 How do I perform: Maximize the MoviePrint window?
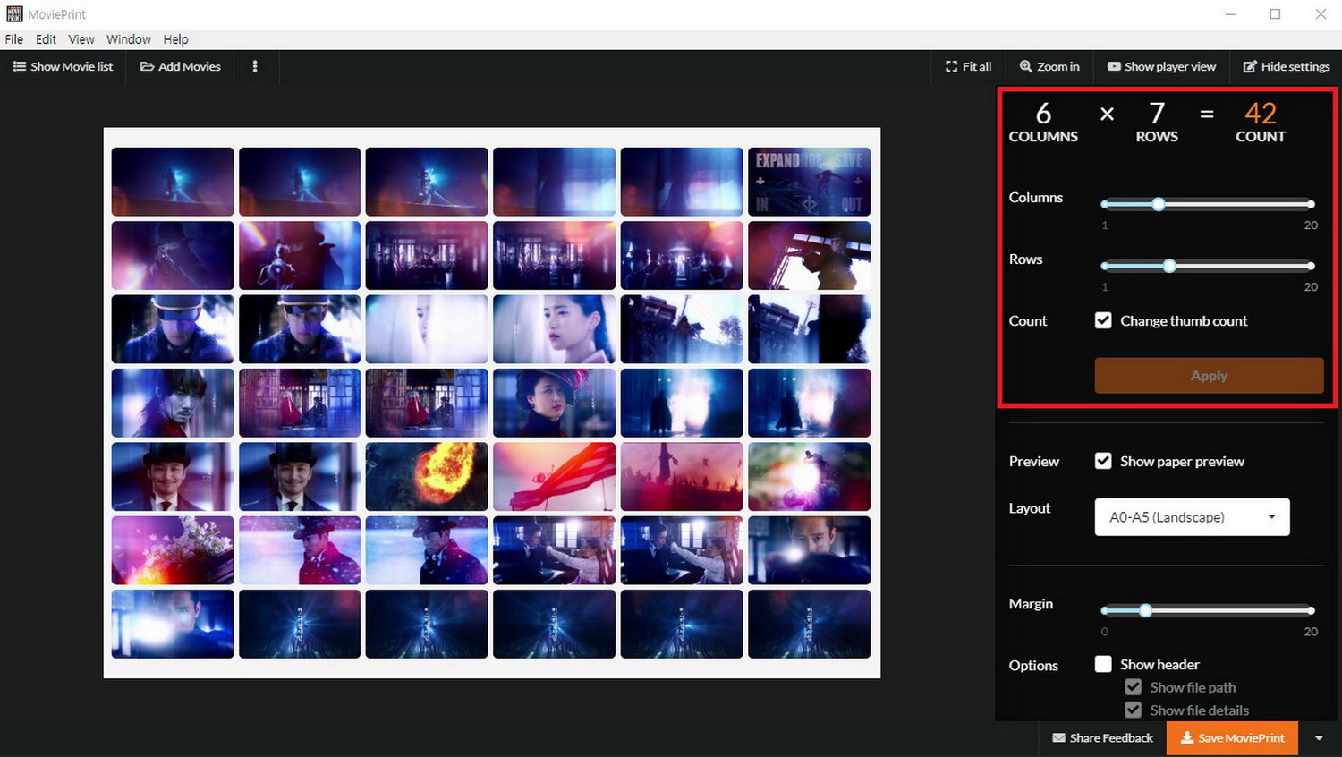(1275, 14)
